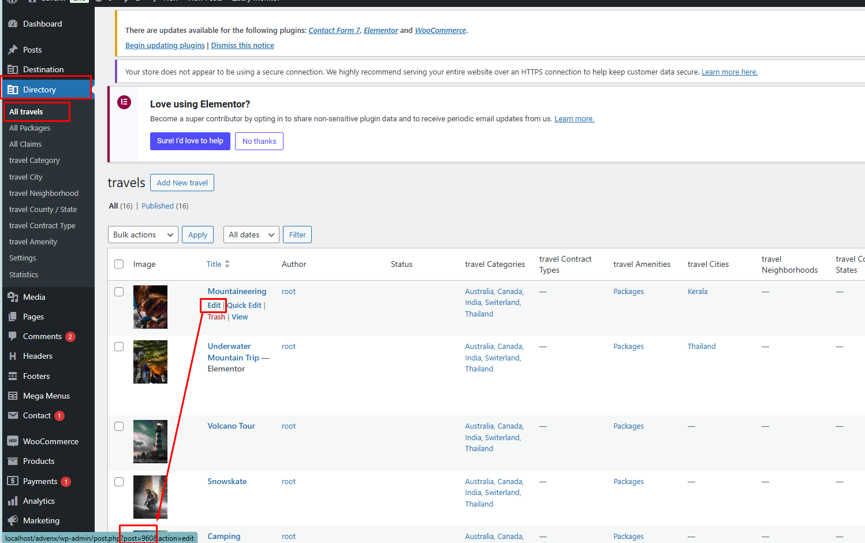Open the Mountaineering thumbnail image

click(x=150, y=307)
